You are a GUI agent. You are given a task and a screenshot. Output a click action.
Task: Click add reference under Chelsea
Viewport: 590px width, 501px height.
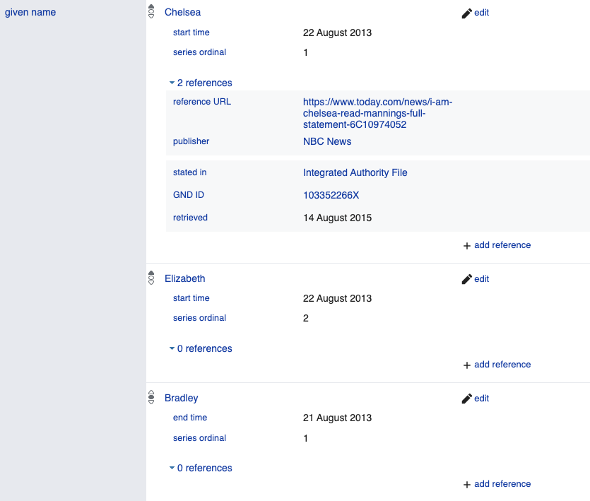(x=502, y=245)
